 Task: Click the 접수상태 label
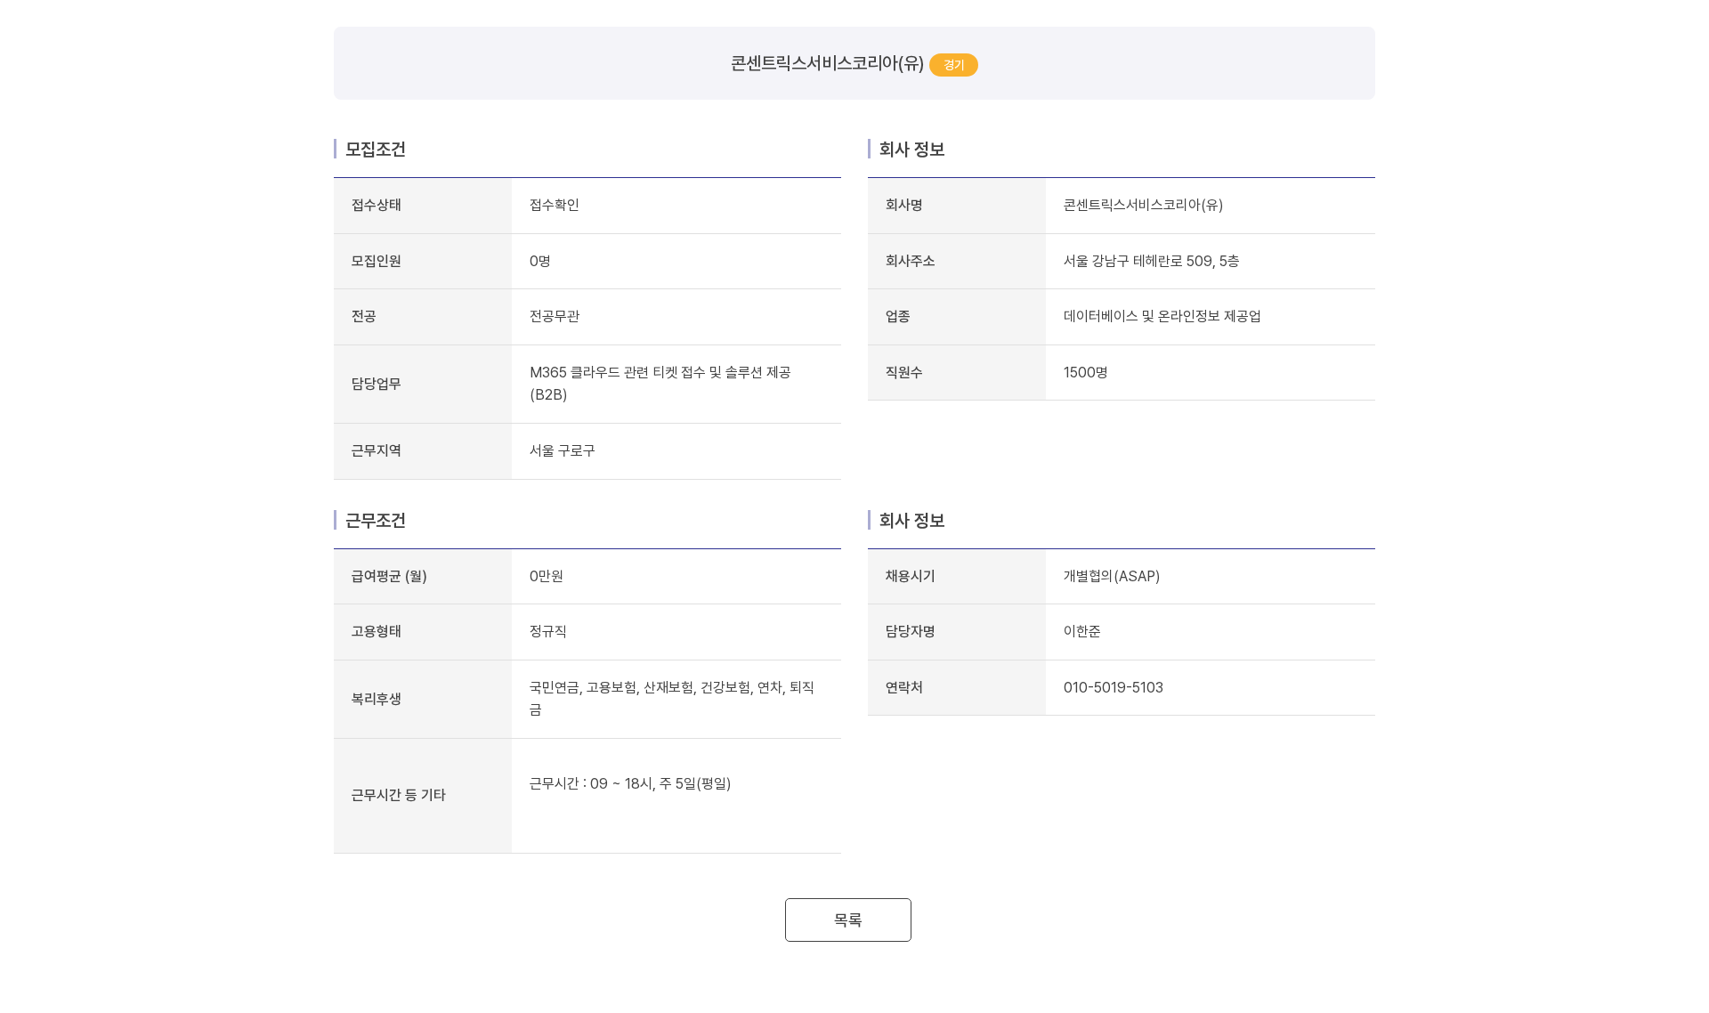[377, 205]
